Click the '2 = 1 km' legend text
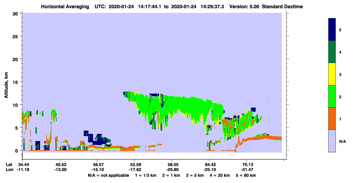 (171, 175)
